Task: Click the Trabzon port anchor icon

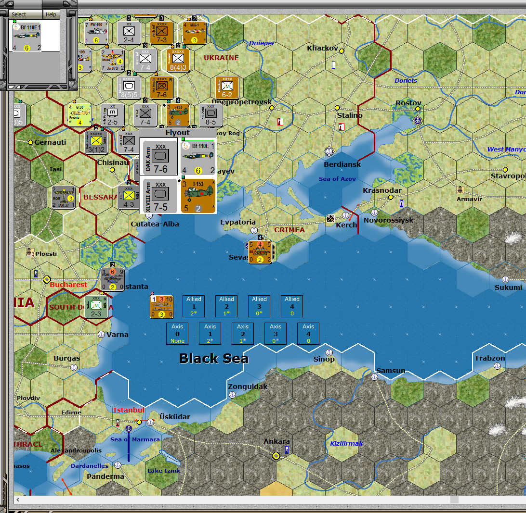Action: tap(497, 366)
